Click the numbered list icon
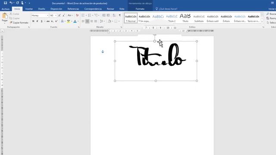276x155 pixels. coord(89,15)
